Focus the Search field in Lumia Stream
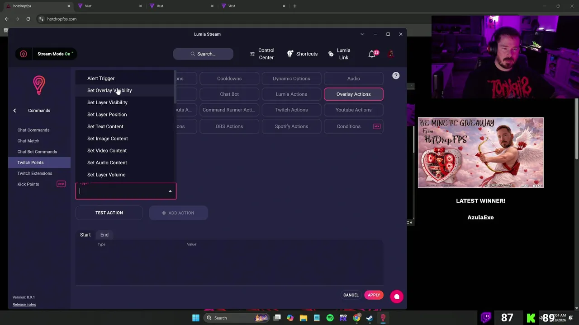579x325 pixels. [203, 54]
